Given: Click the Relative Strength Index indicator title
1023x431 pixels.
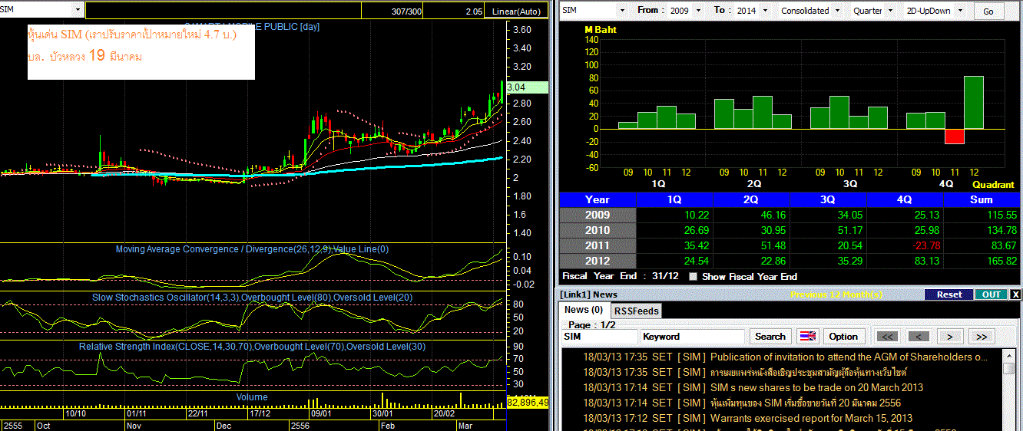Looking at the screenshot, I should click(252, 347).
